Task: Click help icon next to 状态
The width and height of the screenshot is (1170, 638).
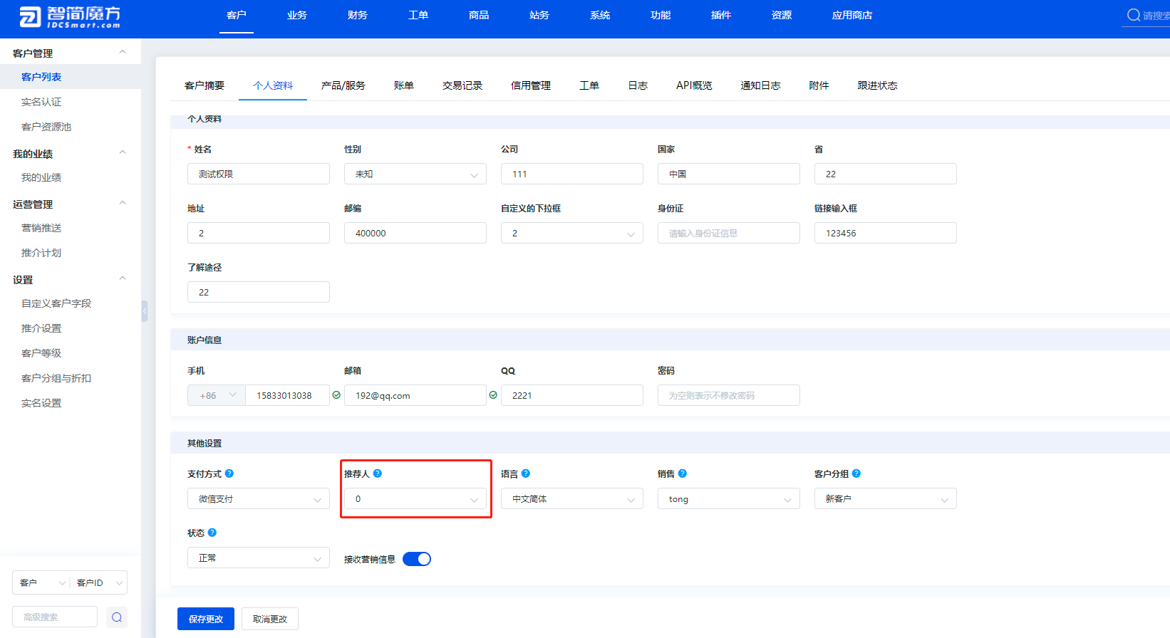Action: [x=212, y=533]
